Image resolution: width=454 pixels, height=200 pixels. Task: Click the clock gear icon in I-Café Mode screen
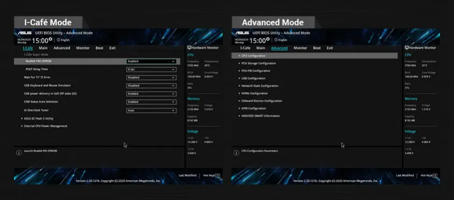[51, 39]
